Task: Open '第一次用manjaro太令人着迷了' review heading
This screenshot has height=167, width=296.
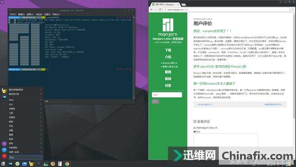Action: 214,83
